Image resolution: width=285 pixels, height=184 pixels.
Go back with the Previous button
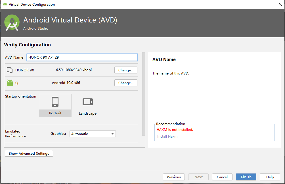[x=174, y=177]
